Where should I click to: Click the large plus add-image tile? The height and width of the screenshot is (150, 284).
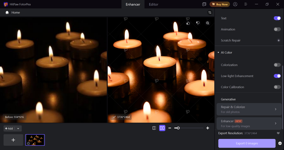[x=13, y=140]
